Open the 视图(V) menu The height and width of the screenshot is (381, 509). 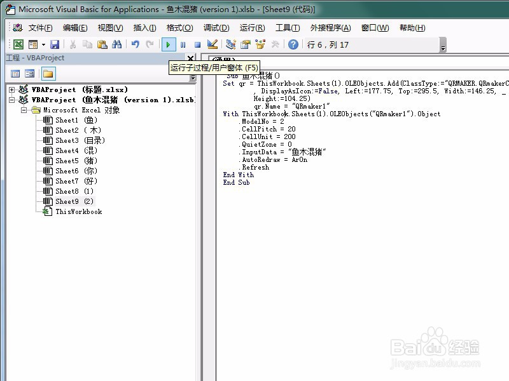[x=110, y=28]
